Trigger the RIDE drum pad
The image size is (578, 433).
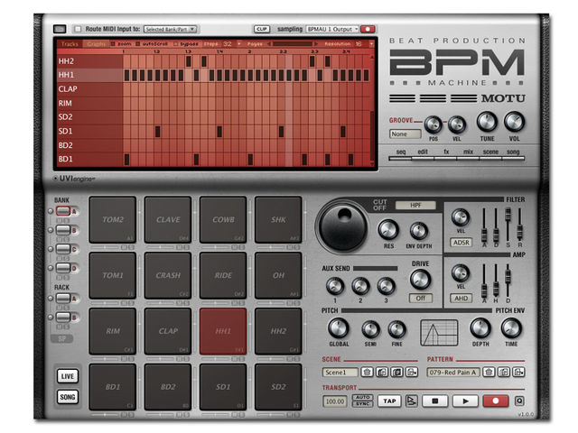pyautogui.click(x=223, y=275)
